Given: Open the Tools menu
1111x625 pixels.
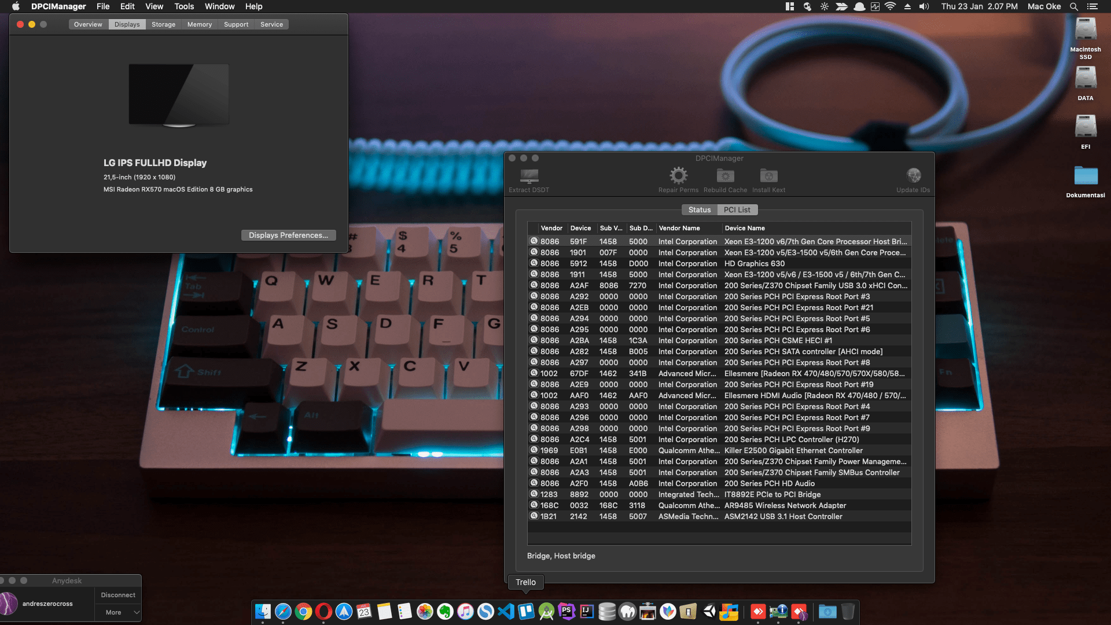Looking at the screenshot, I should coord(184,6).
